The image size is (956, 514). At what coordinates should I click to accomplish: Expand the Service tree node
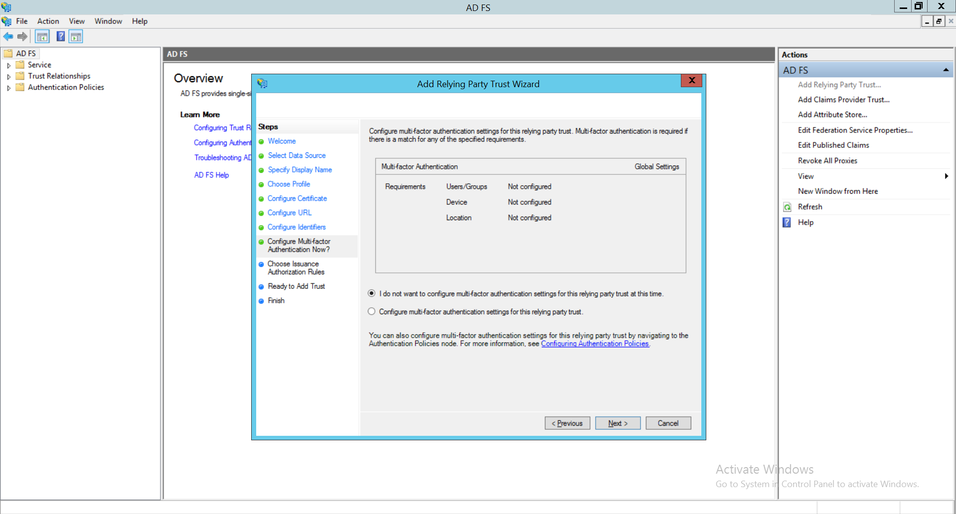click(8, 64)
